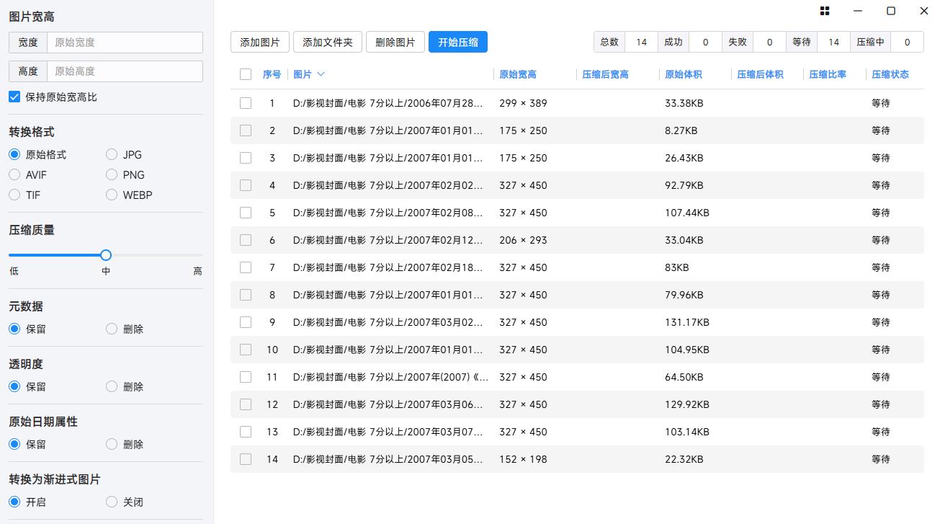The image size is (940, 524).
Task: Tick the checkbox for row 5
Action: tap(246, 213)
